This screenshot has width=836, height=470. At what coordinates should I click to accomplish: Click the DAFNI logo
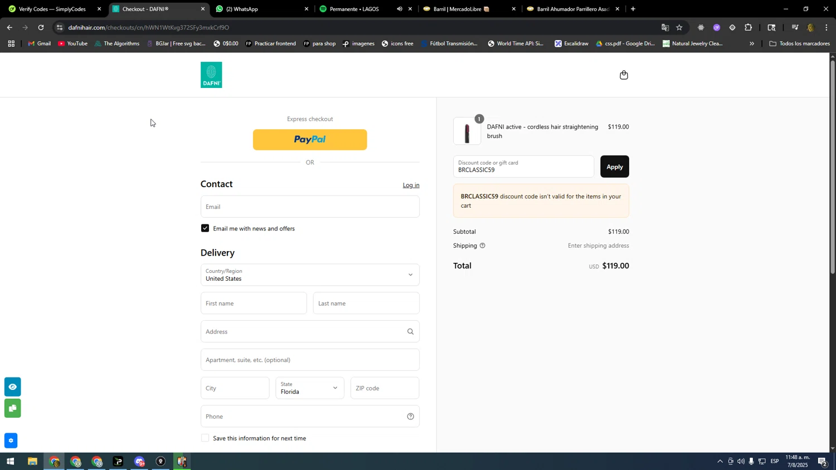coord(211,75)
